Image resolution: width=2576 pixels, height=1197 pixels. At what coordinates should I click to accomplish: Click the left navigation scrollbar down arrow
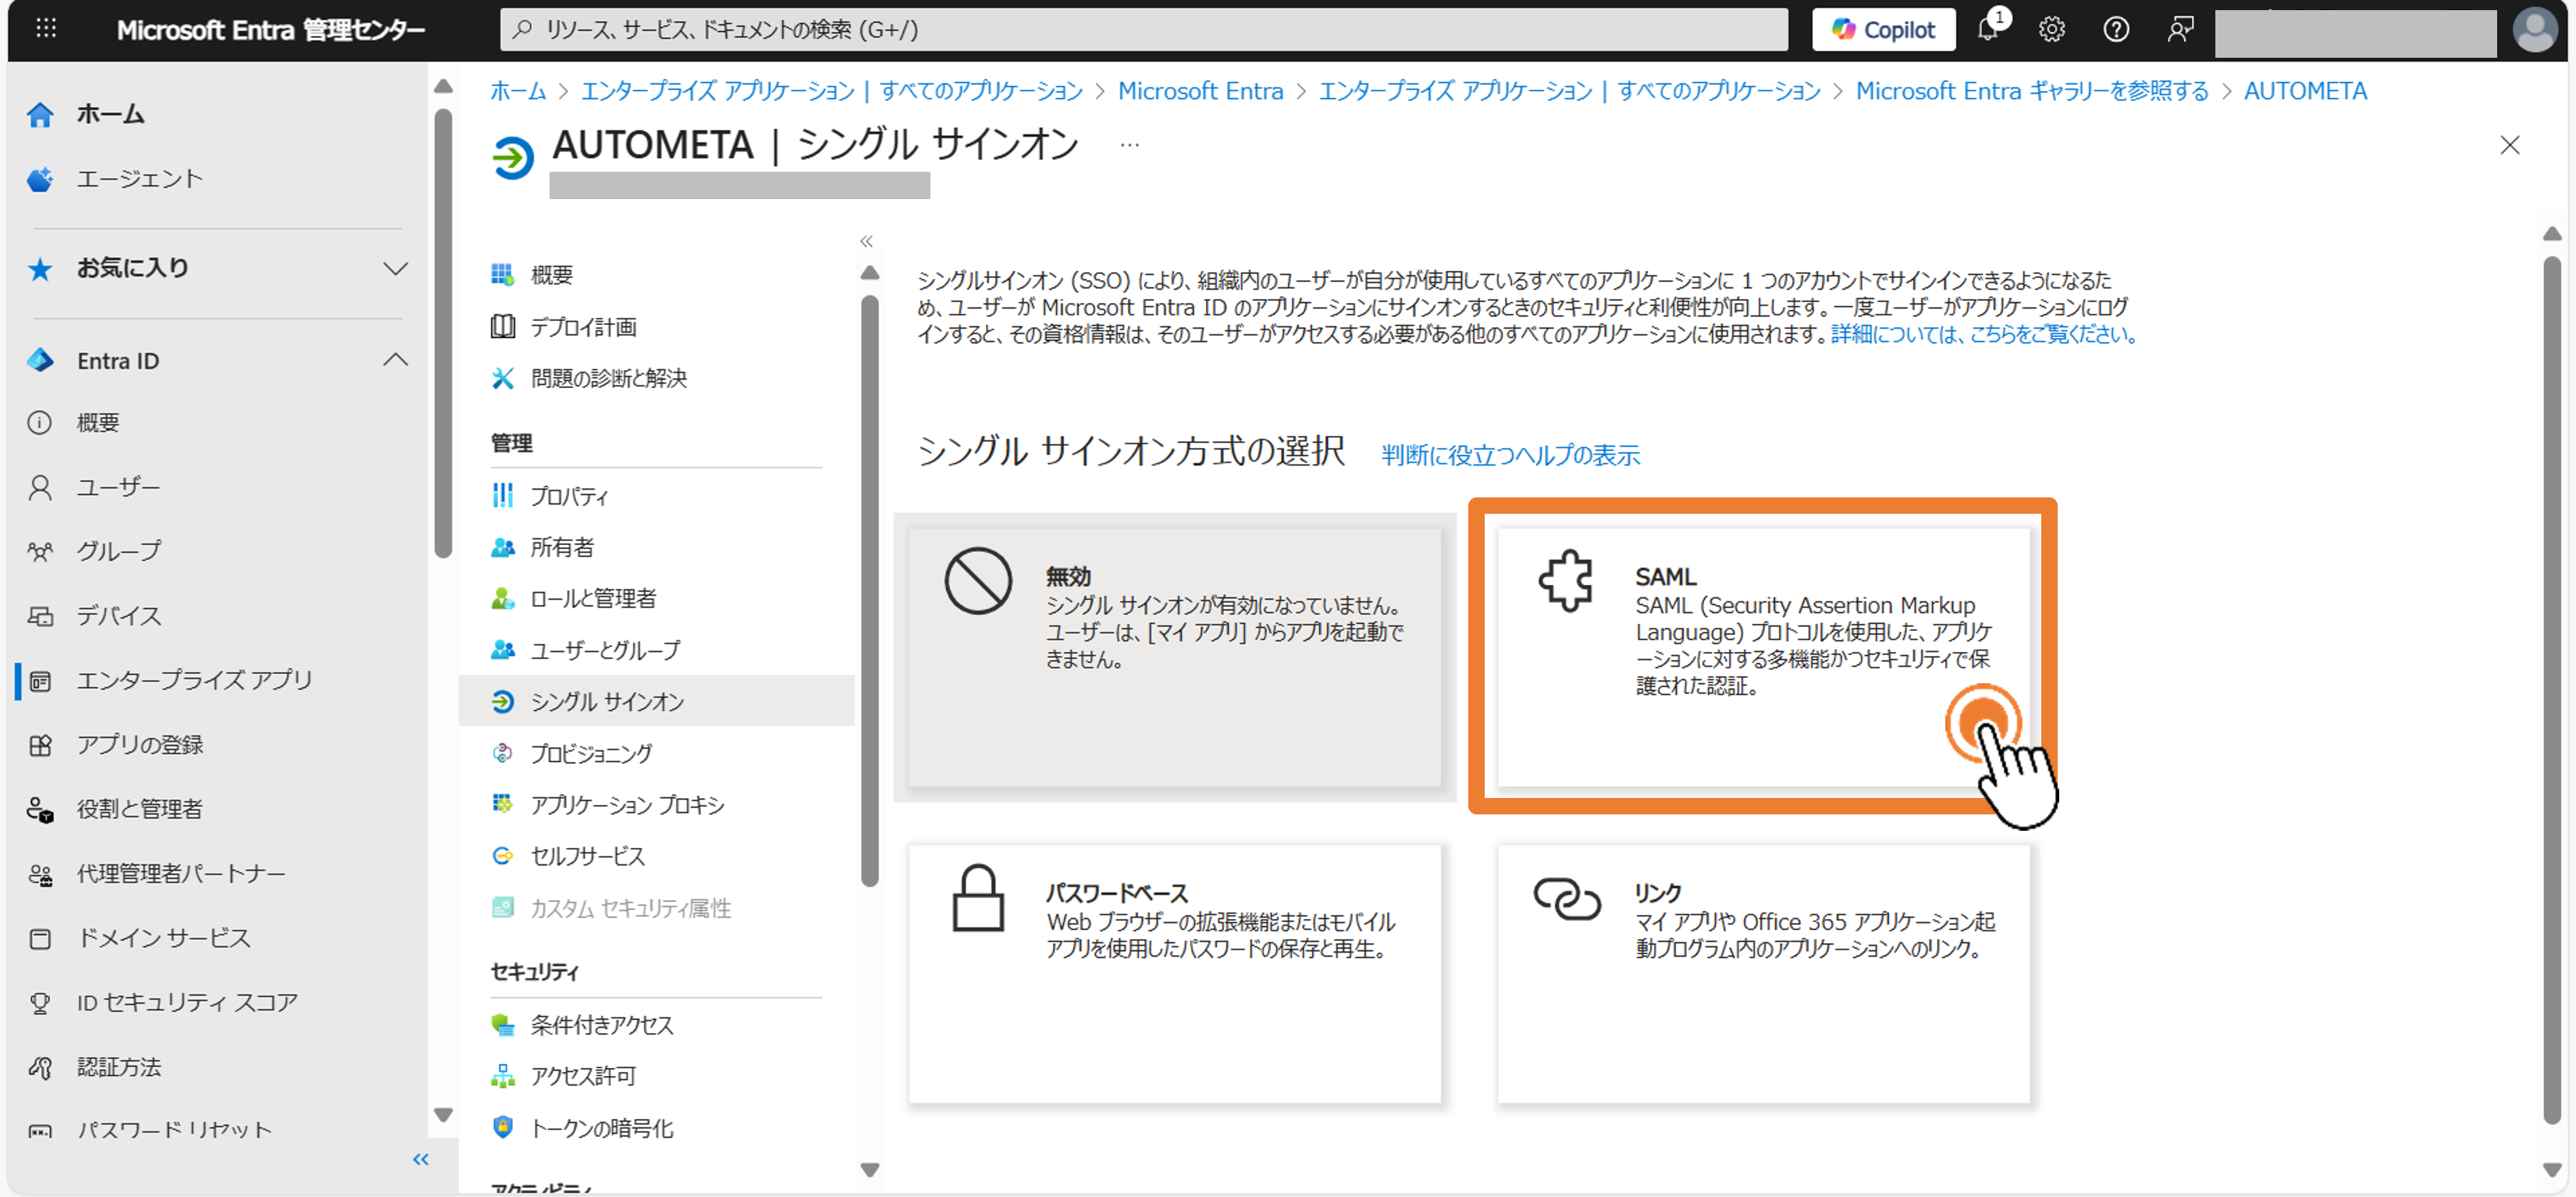[x=443, y=1115]
